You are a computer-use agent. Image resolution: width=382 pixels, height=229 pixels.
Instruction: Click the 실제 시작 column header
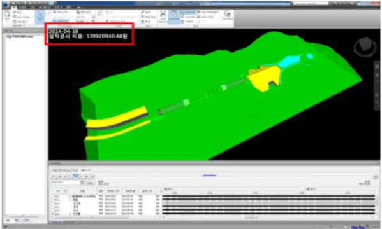[147, 191]
